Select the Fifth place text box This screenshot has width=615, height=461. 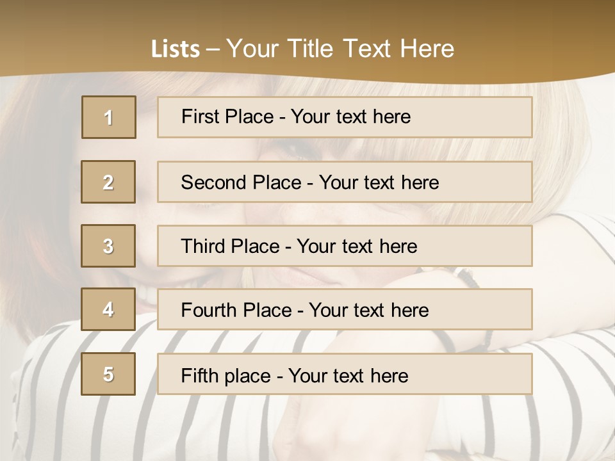pyautogui.click(x=345, y=373)
